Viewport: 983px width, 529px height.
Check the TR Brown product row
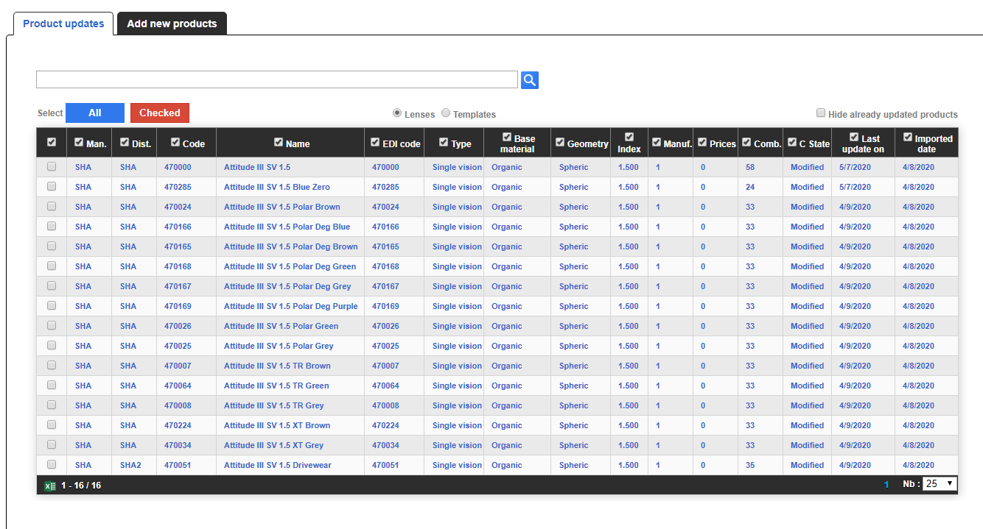[52, 366]
